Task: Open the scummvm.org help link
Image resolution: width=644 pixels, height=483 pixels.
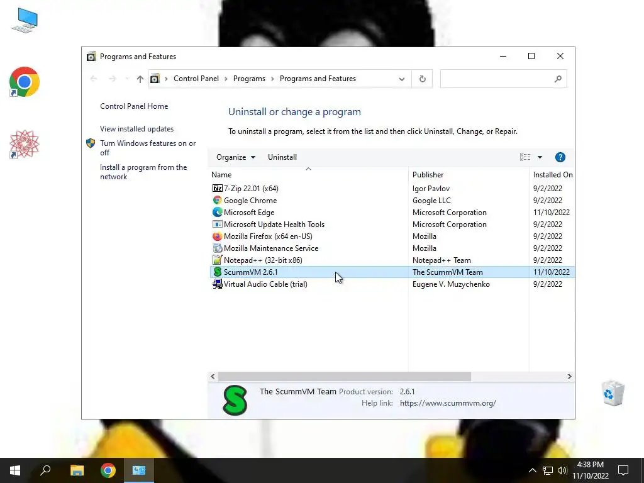Action: point(448,403)
